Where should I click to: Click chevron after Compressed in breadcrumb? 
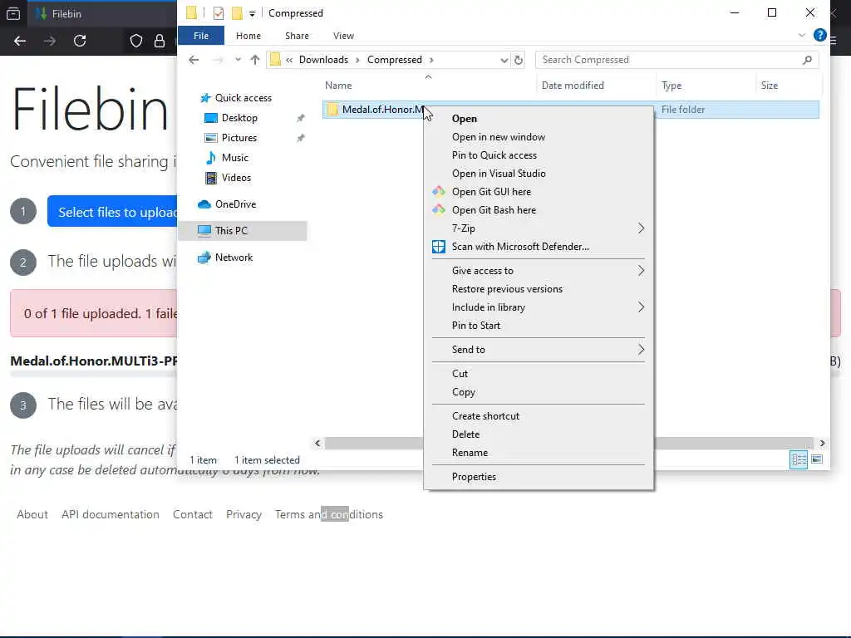click(x=431, y=60)
